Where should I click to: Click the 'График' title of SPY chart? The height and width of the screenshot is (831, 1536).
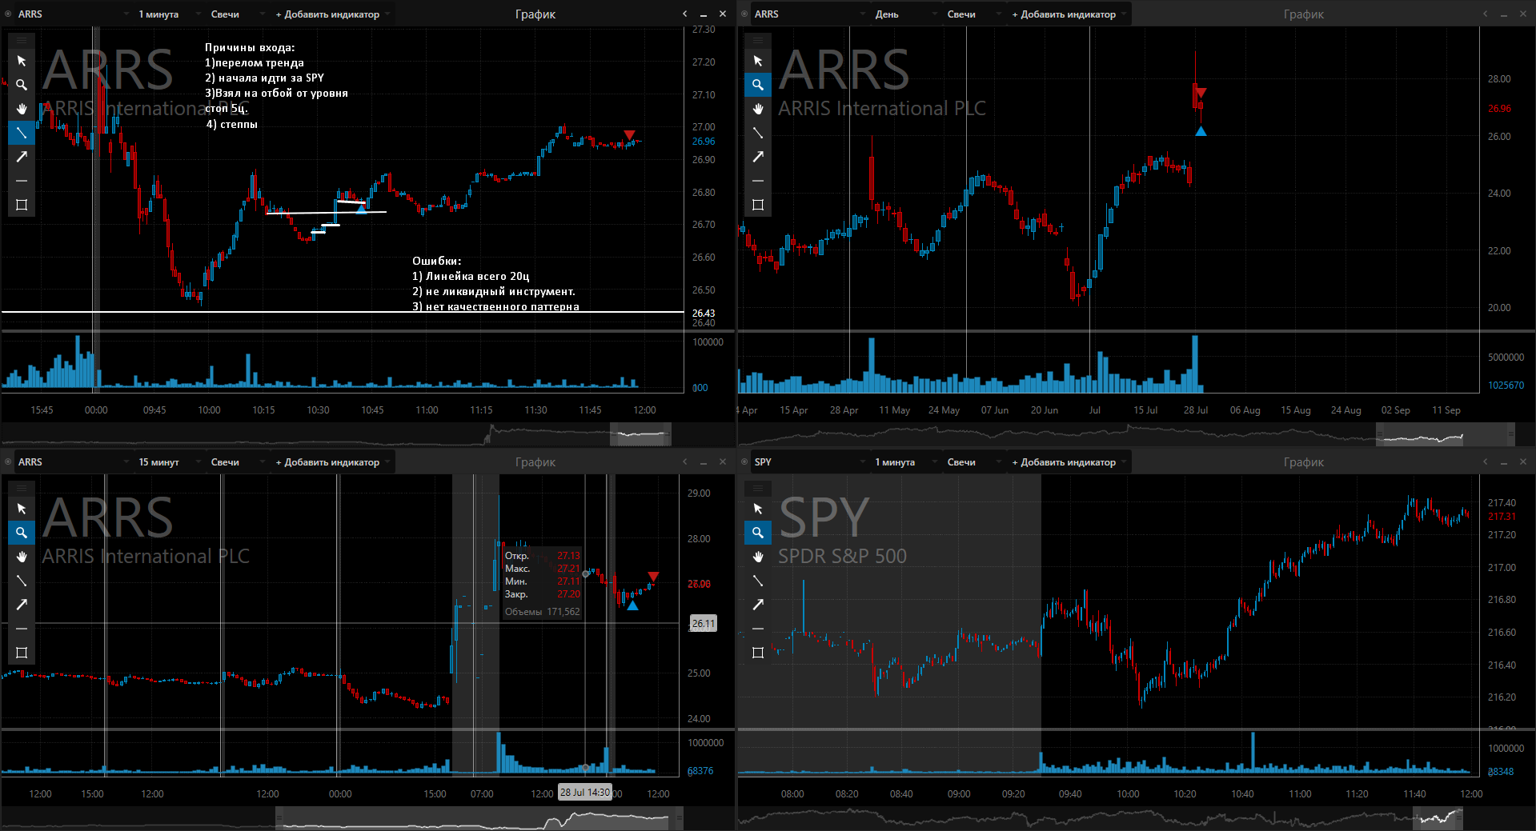coord(1304,462)
